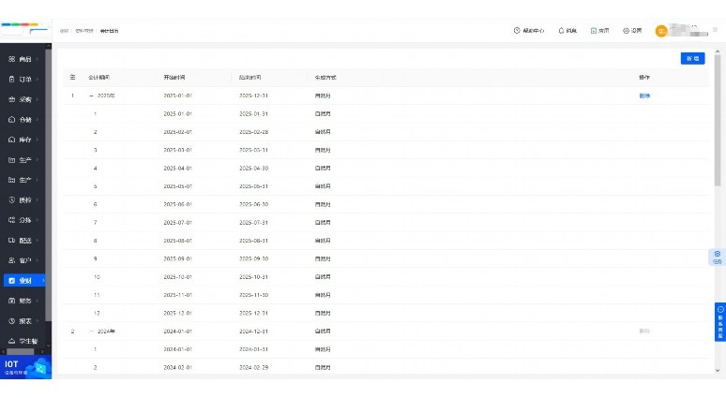The height and width of the screenshot is (398, 726).
Task: Open settings via the gear icon
Action: click(x=626, y=31)
